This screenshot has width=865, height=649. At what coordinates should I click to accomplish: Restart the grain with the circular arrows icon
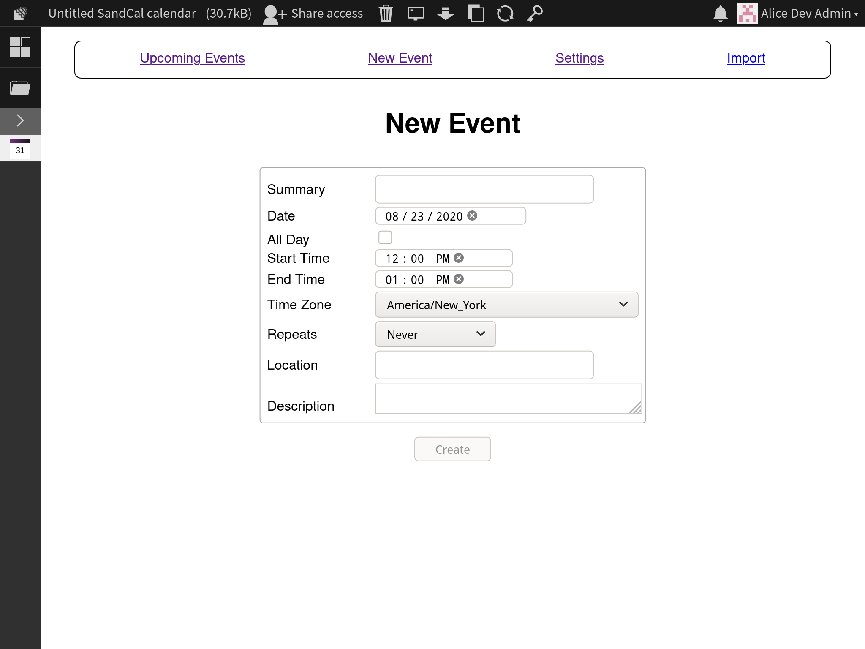(505, 14)
